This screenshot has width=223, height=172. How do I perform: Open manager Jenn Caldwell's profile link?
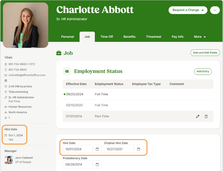(x=24, y=158)
